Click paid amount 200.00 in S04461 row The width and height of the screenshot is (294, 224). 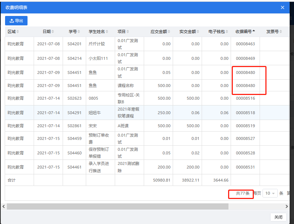[193, 167]
